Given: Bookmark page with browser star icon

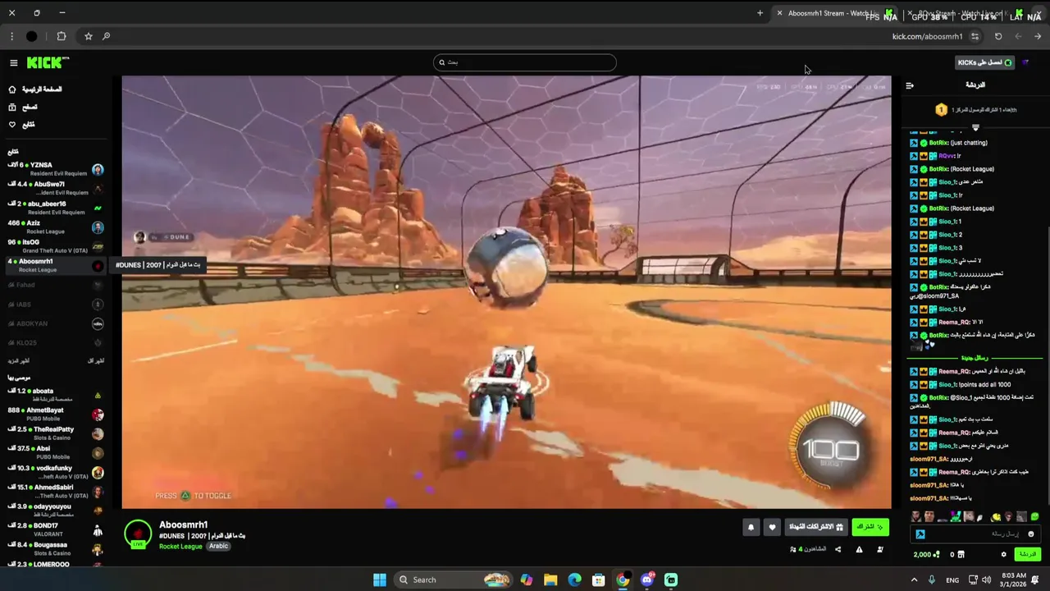Looking at the screenshot, I should (x=89, y=36).
